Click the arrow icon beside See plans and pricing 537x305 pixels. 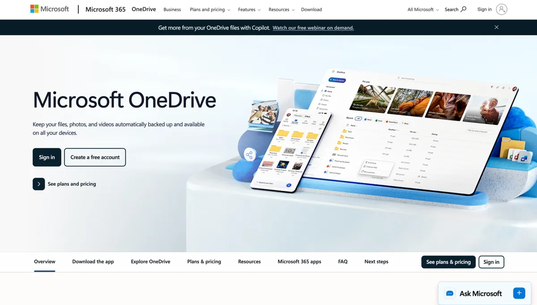tap(38, 184)
